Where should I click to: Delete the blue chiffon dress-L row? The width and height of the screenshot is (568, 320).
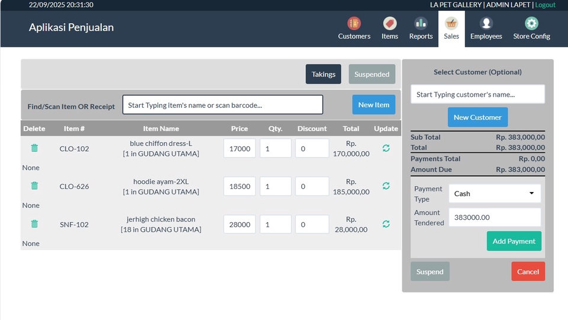pos(34,148)
